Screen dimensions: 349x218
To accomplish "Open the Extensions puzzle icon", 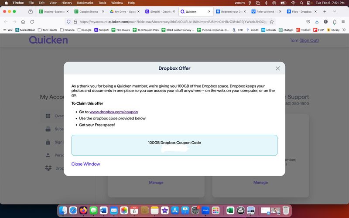I will click(334, 21).
